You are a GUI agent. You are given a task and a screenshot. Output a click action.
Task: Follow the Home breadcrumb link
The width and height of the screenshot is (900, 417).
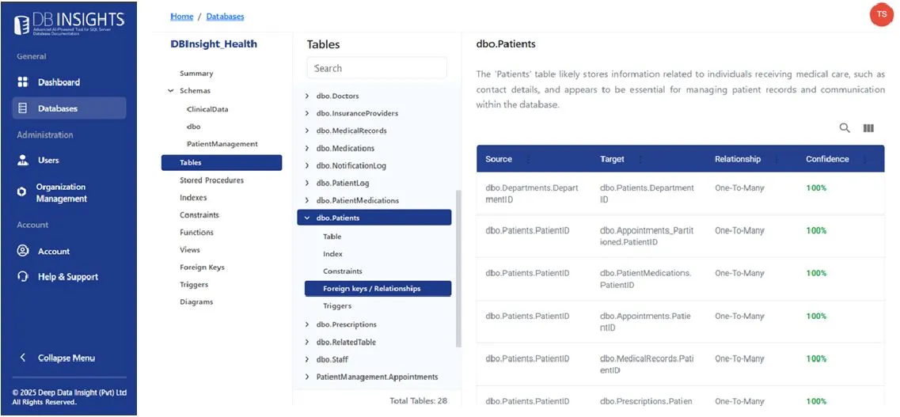click(x=182, y=16)
